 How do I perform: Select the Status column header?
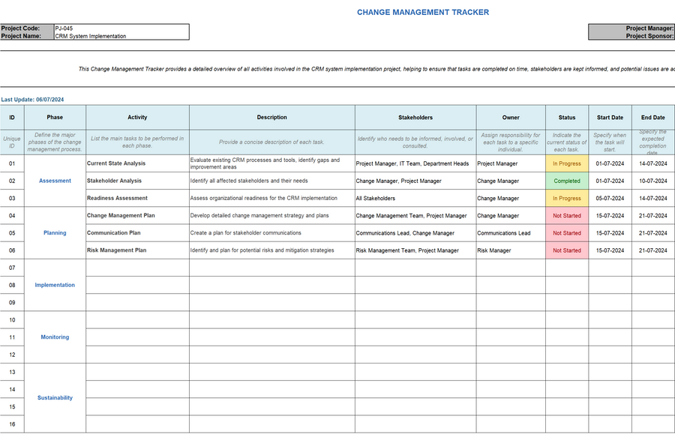[567, 117]
